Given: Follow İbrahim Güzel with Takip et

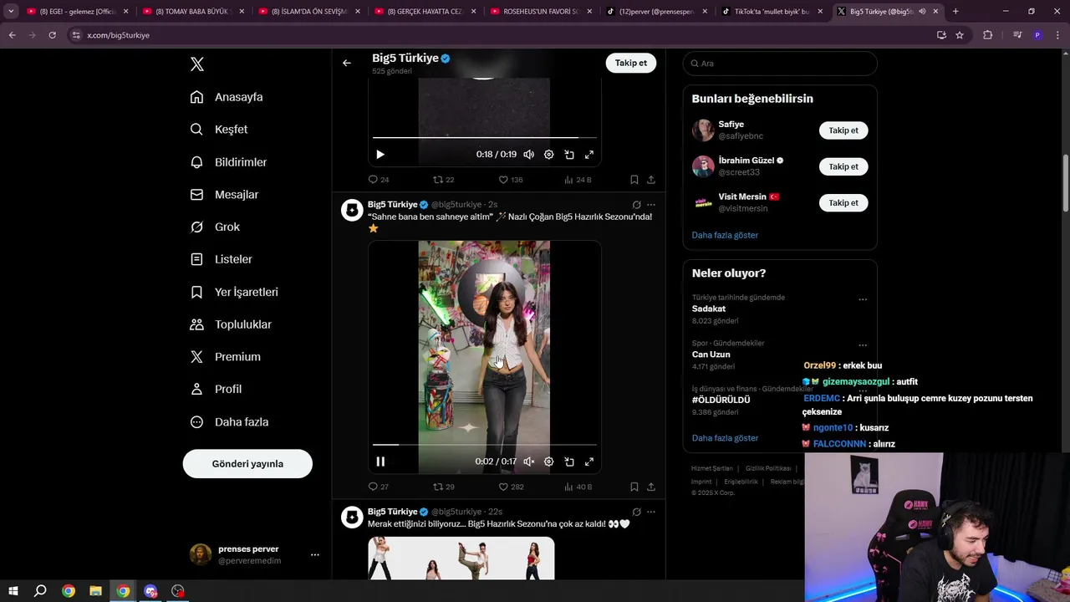Looking at the screenshot, I should tap(843, 166).
